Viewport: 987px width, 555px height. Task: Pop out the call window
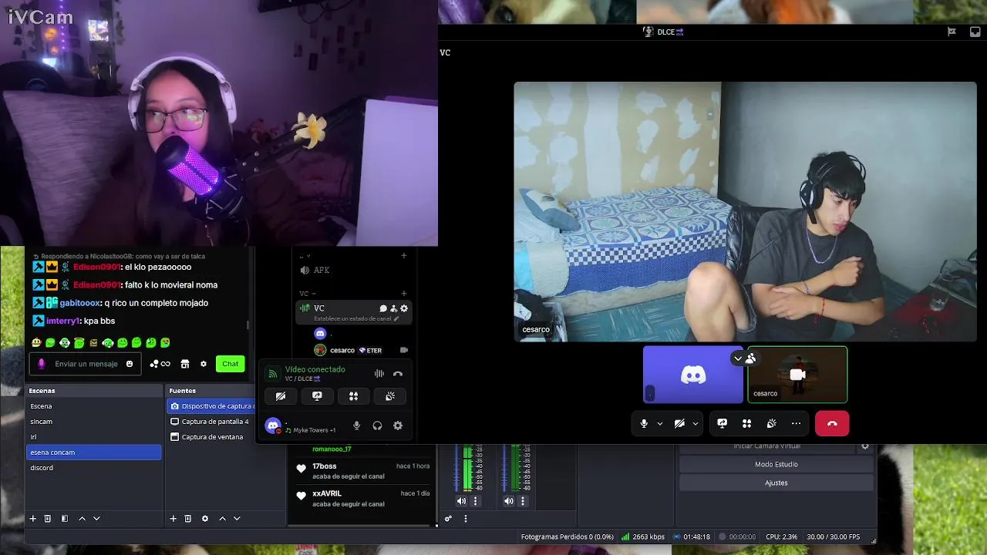(975, 32)
